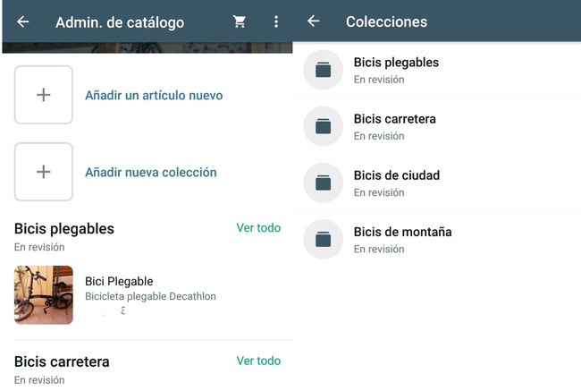Click 'Añadir nueva colección' link

150,172
